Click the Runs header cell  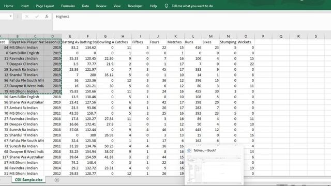coord(193,42)
